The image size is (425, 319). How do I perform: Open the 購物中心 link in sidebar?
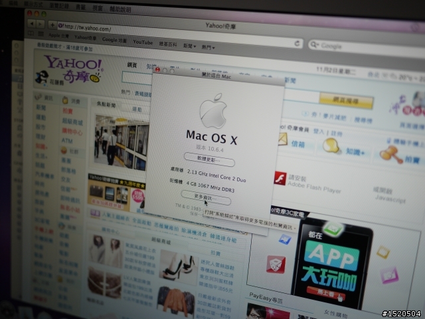(x=72, y=132)
